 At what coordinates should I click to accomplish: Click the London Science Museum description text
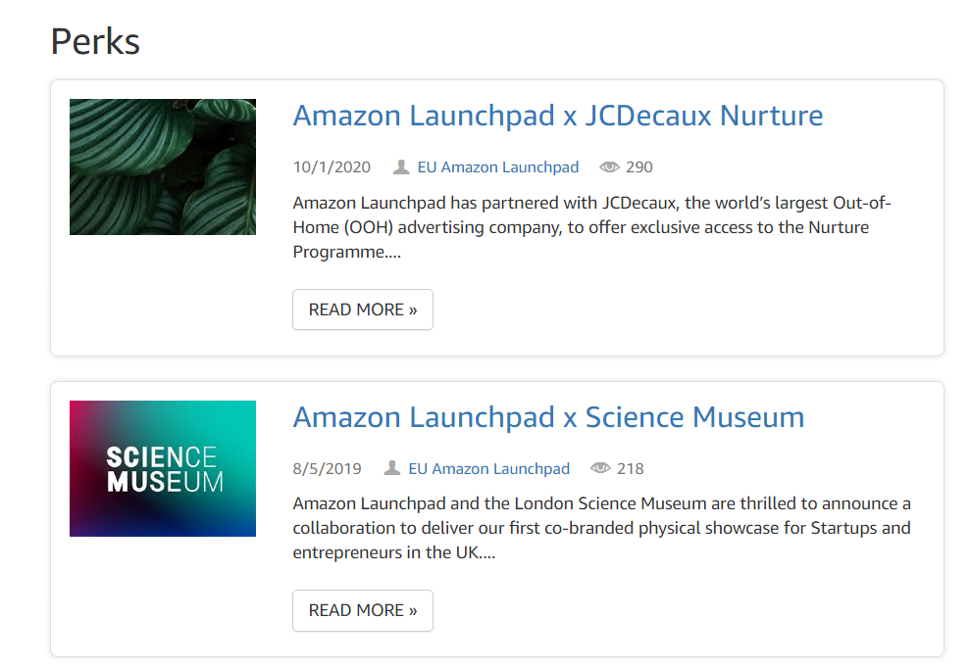tap(601, 529)
